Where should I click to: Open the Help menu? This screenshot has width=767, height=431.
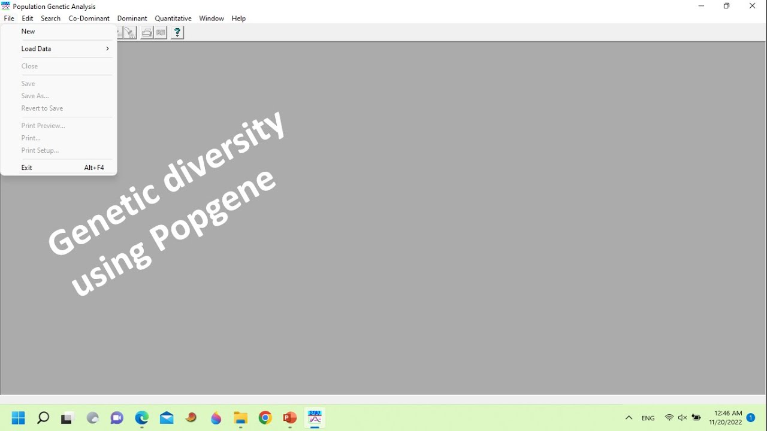pyautogui.click(x=238, y=19)
